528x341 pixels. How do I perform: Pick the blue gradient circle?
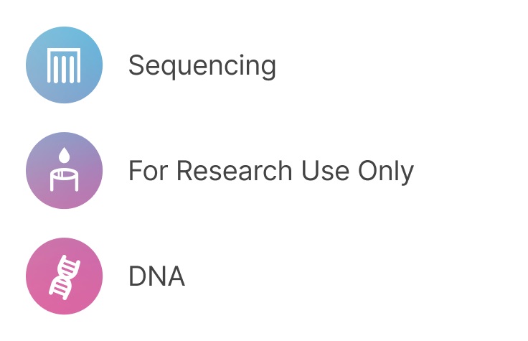coord(64,65)
